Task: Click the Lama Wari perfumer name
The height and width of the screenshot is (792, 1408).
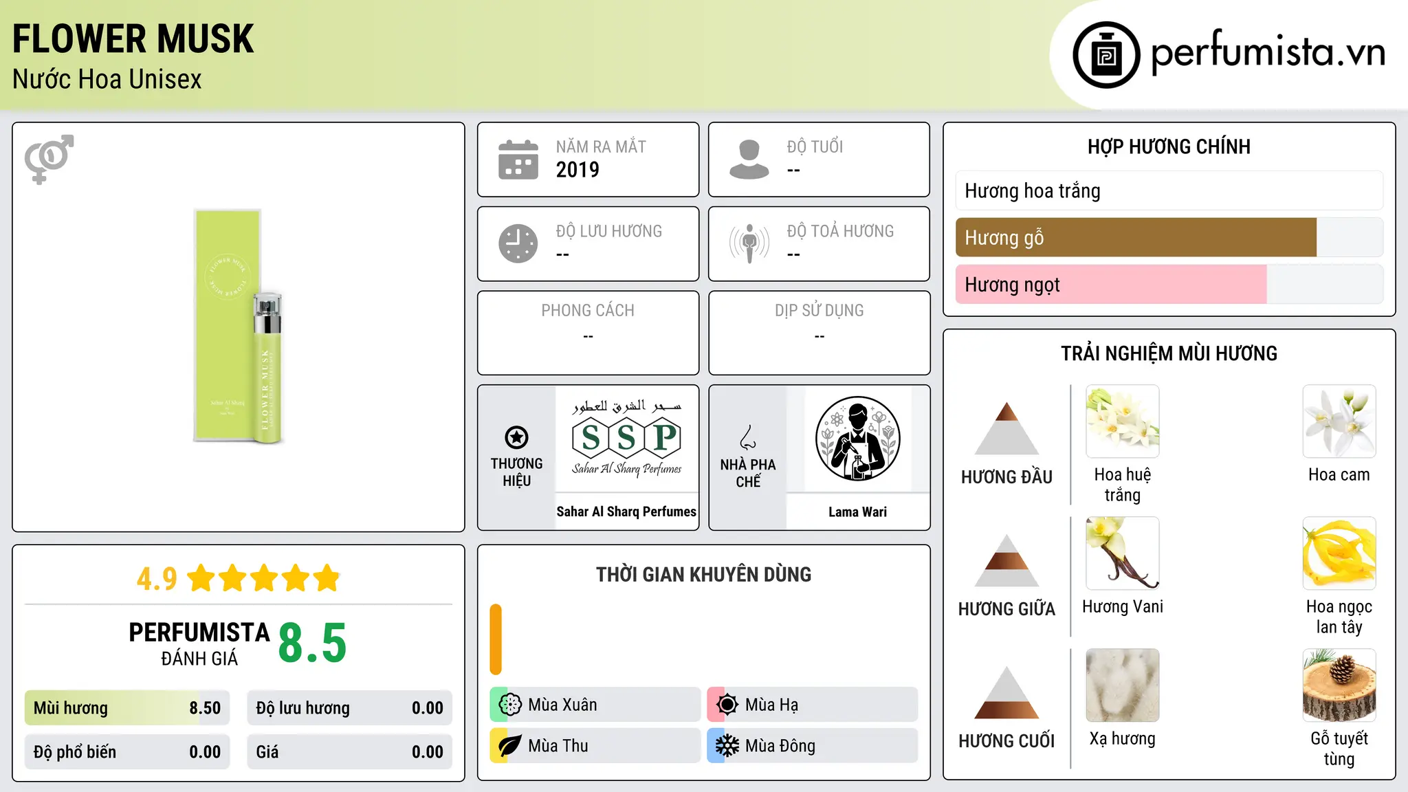Action: tap(857, 511)
